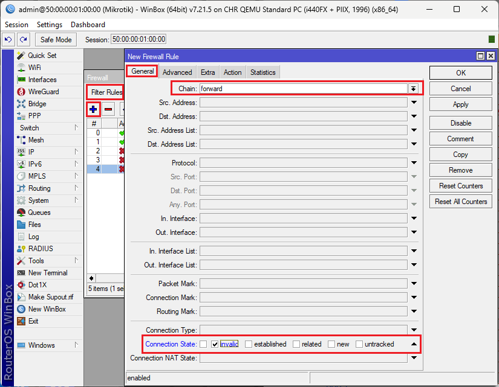The height and width of the screenshot is (387, 499).
Task: Open the IPv6 menu icon
Action: [x=21, y=164]
